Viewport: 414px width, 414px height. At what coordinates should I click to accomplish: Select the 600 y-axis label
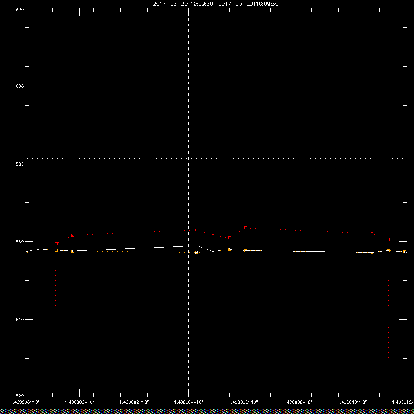point(20,86)
